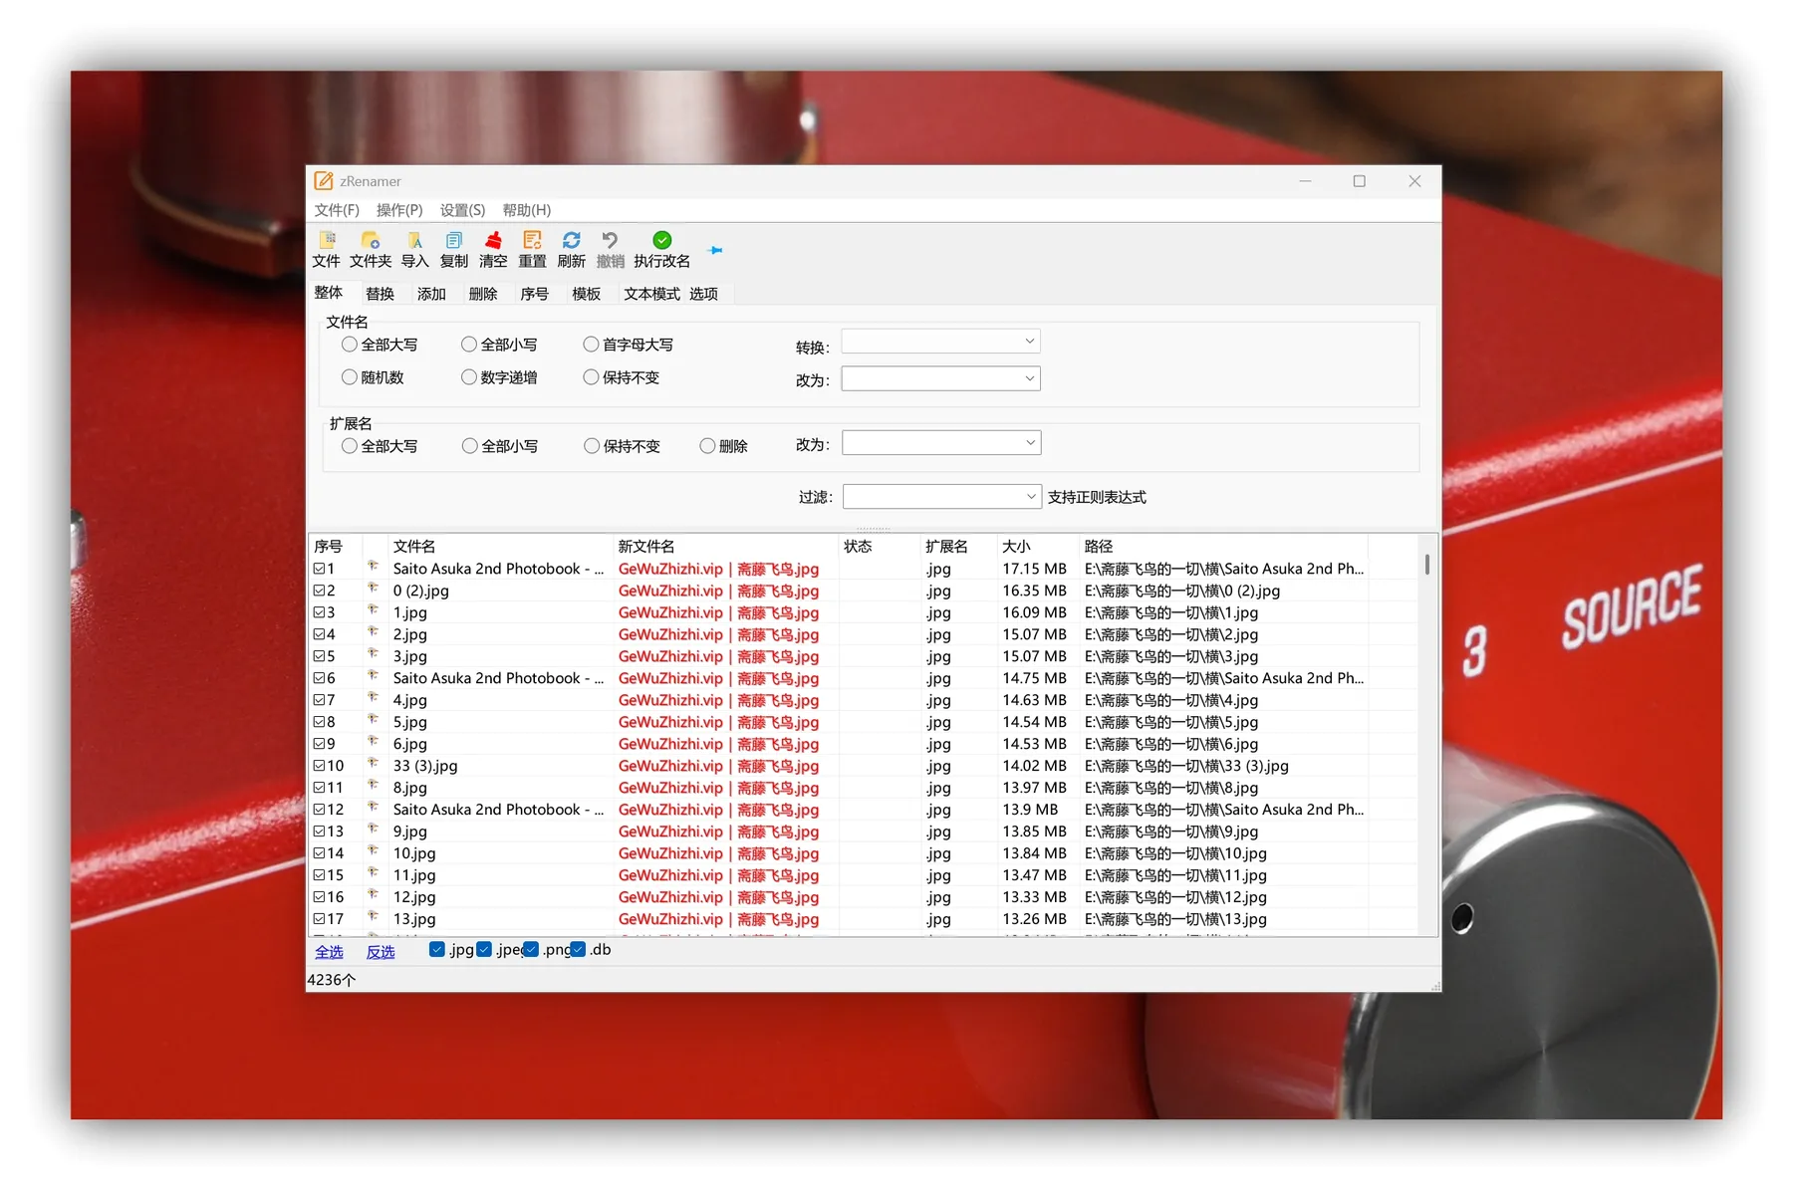Undo changes with the 撤销 icon

pyautogui.click(x=610, y=249)
